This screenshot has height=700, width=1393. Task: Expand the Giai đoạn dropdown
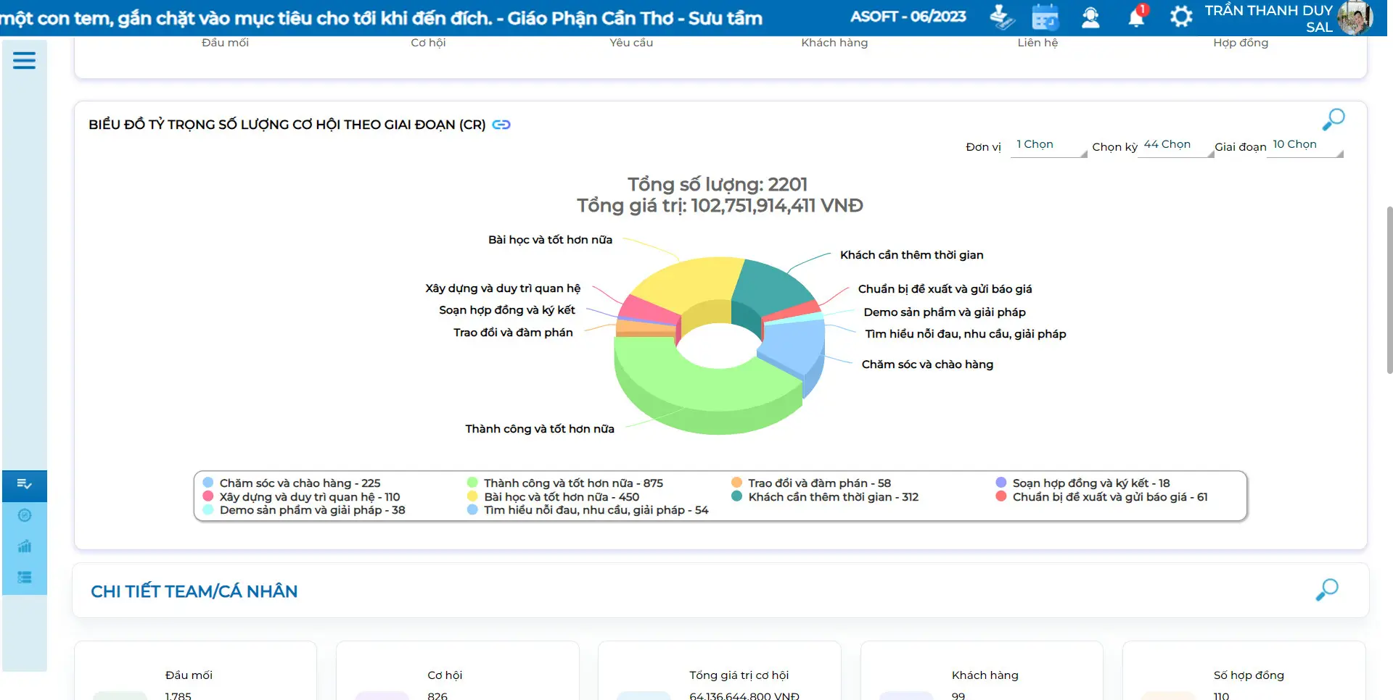click(1304, 146)
